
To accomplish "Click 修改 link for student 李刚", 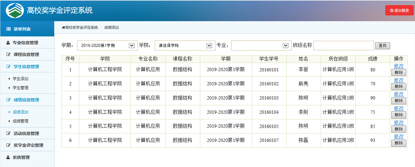I will tap(399, 108).
